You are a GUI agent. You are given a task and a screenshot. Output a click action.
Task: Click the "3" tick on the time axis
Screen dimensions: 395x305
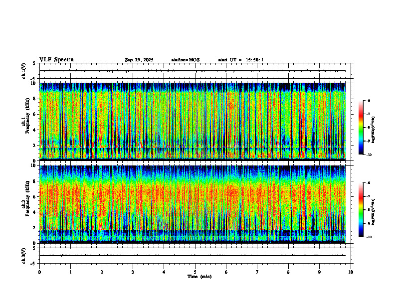click(x=133, y=272)
